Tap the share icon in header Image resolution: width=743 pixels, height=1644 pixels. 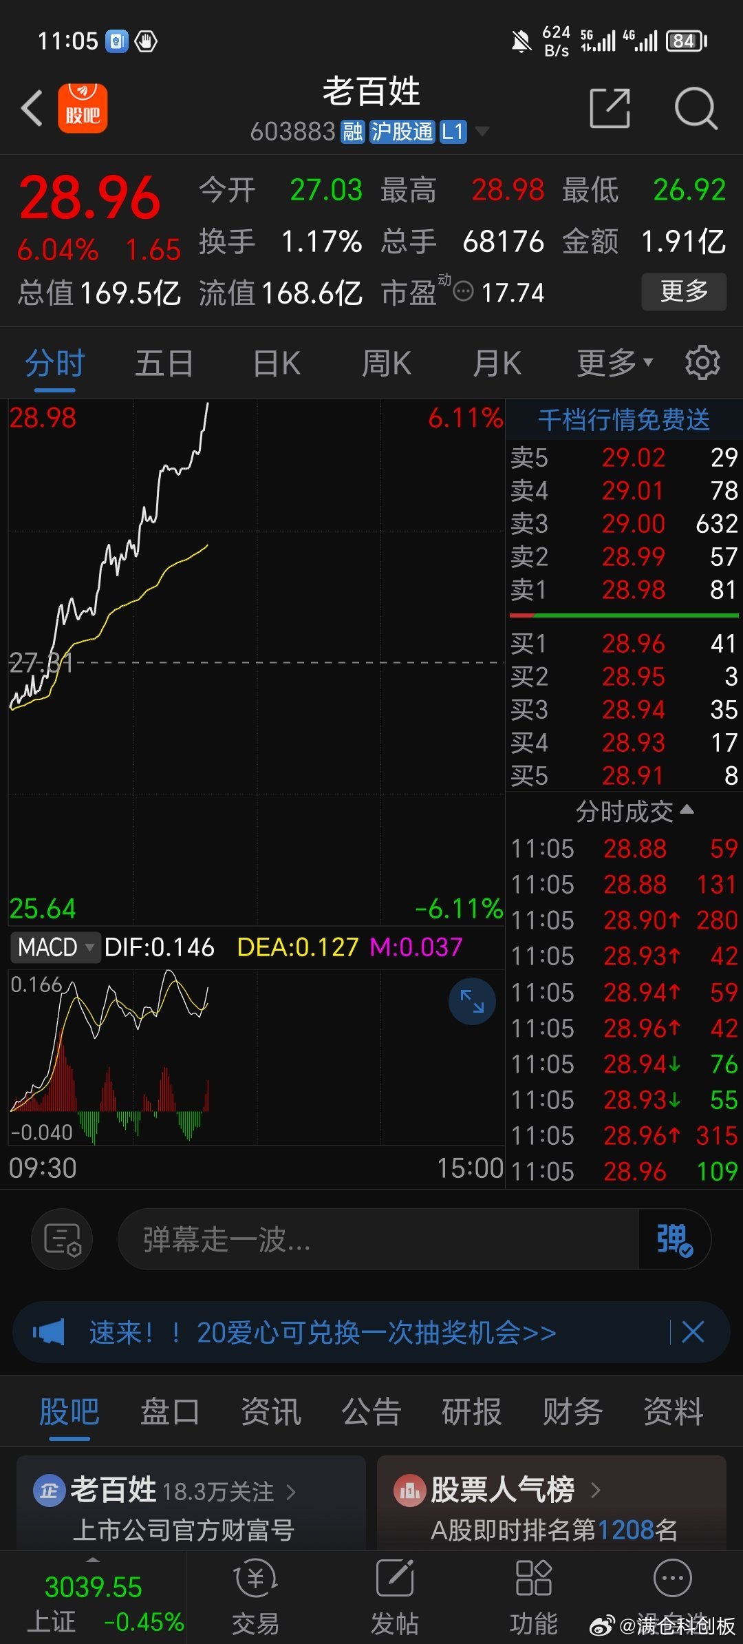(610, 108)
